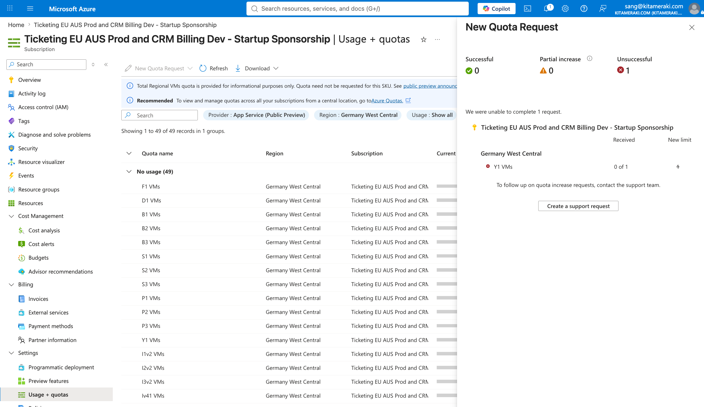Screen dimensions: 704x407
Task: Sort by the Subscription column header
Action: tap(367, 153)
